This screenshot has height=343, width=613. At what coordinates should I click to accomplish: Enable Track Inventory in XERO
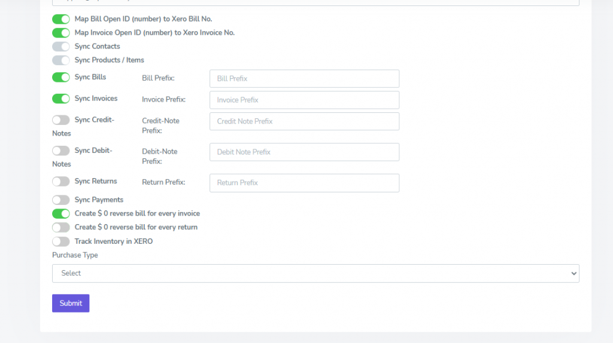click(61, 242)
